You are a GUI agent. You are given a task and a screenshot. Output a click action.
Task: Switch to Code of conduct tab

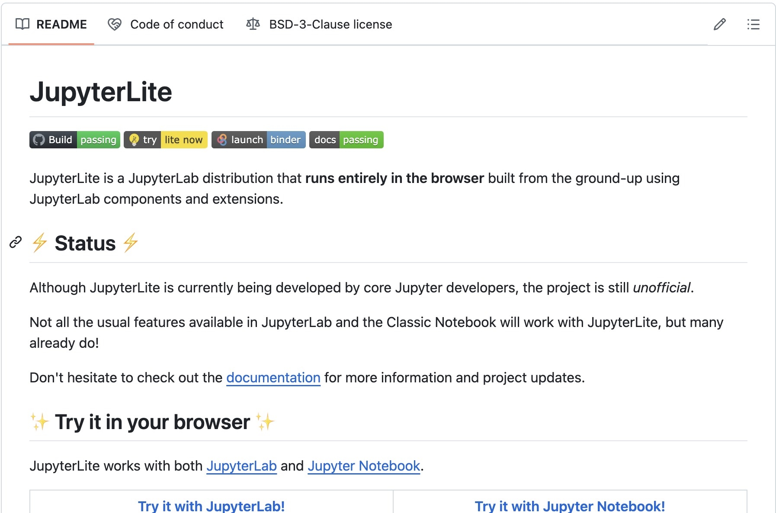point(166,24)
